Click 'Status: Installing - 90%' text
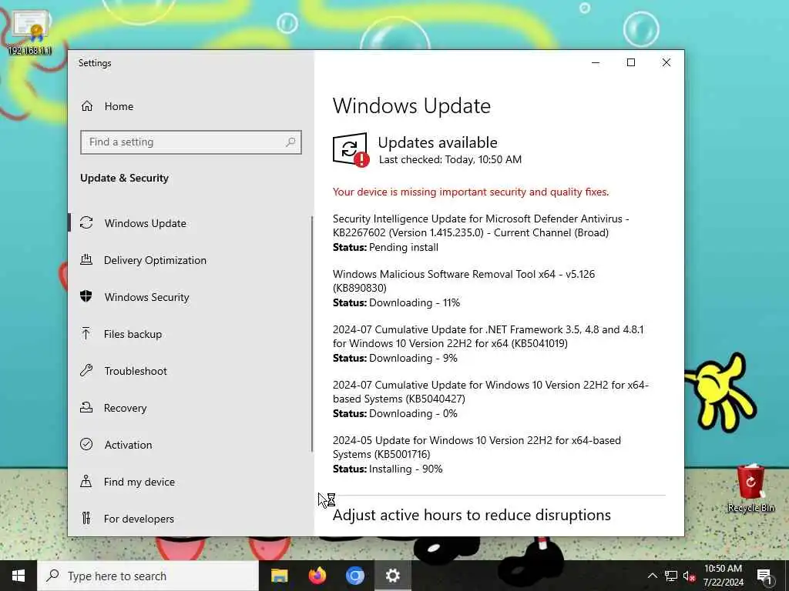Image resolution: width=789 pixels, height=591 pixels. click(388, 469)
